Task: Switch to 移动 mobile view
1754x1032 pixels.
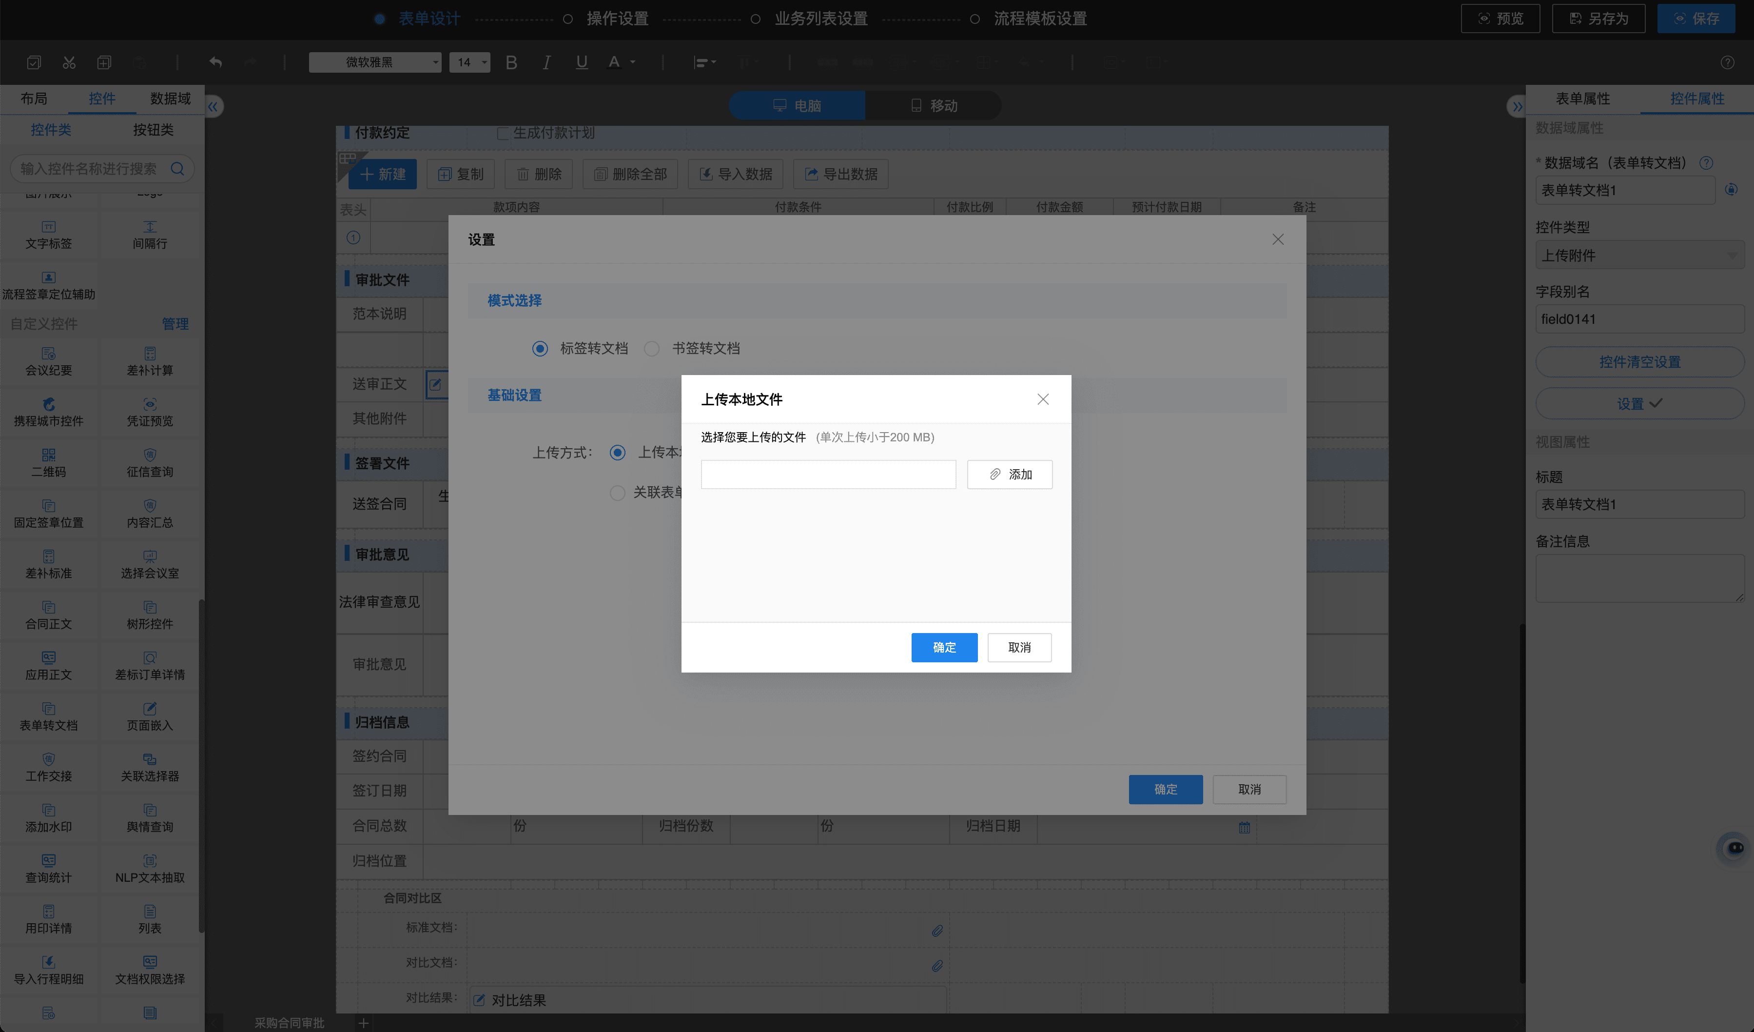Action: [x=934, y=106]
